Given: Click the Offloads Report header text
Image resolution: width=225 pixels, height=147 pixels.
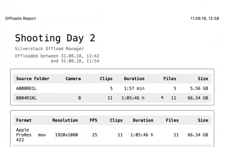Looking at the screenshot, I should [20, 19].
